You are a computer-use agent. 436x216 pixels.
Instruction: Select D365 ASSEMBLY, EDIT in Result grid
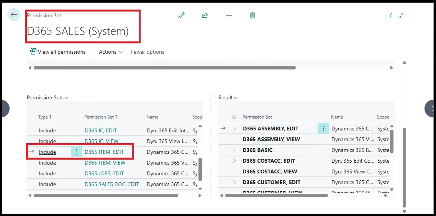pyautogui.click(x=270, y=129)
